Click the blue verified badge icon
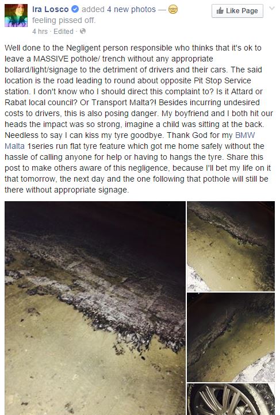The image size is (280, 415). tap(75, 9)
